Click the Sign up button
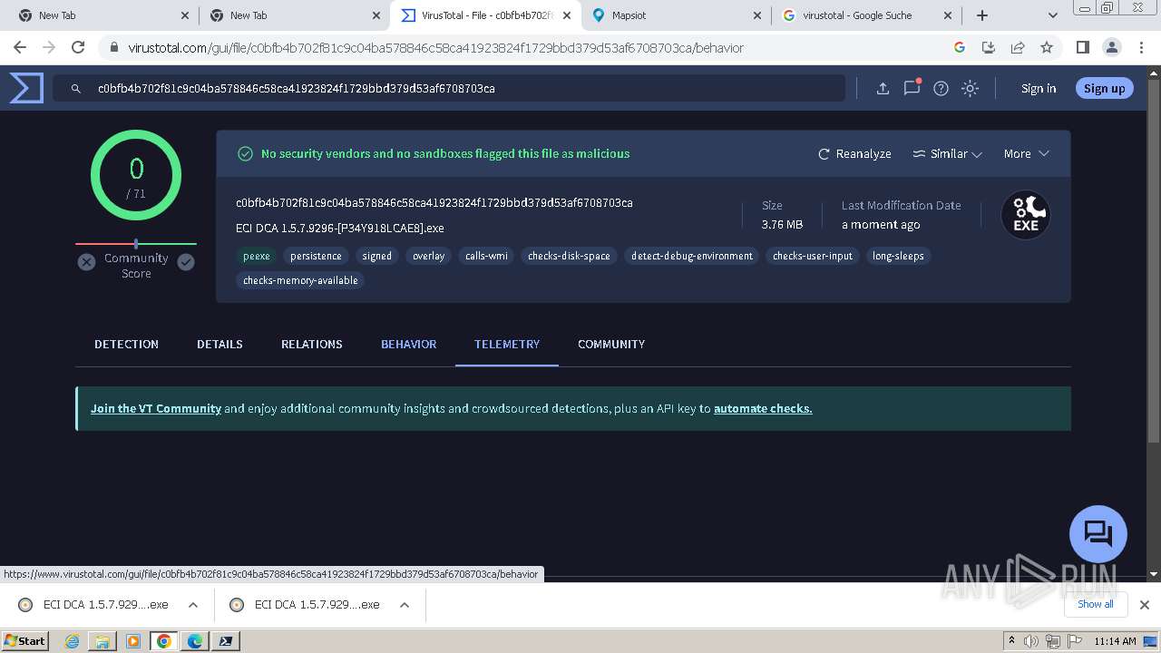This screenshot has height=653, width=1161. (1104, 88)
